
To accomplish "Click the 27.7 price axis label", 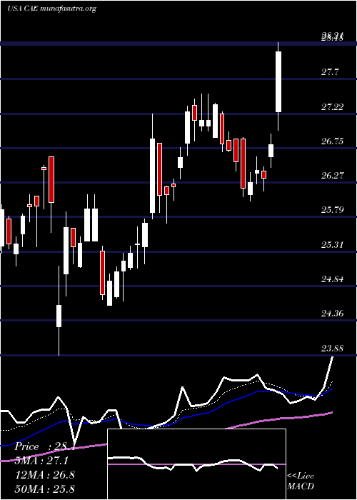I will coord(330,72).
